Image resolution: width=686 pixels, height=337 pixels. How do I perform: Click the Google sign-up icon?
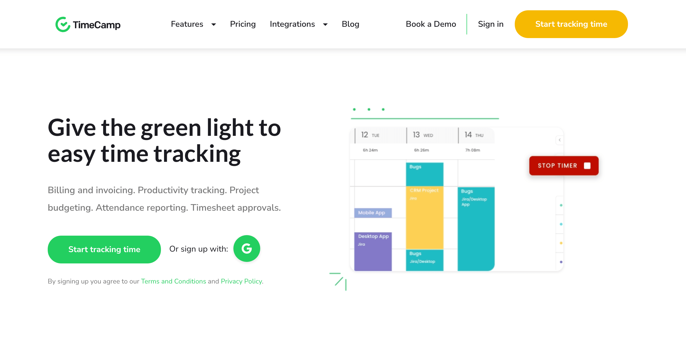coord(247,249)
